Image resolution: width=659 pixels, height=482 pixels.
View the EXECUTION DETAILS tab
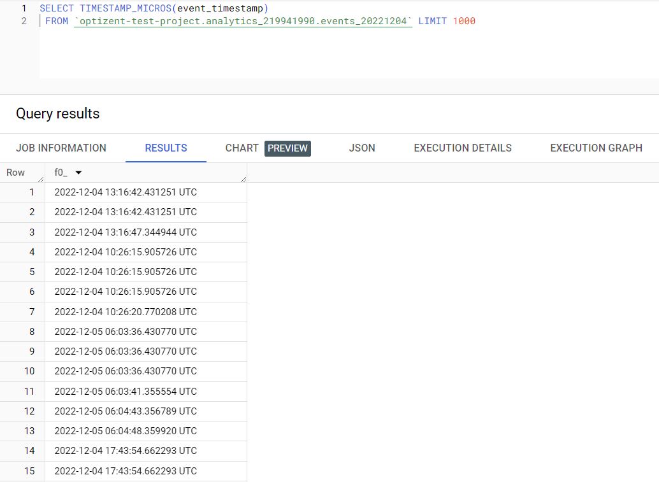point(462,148)
